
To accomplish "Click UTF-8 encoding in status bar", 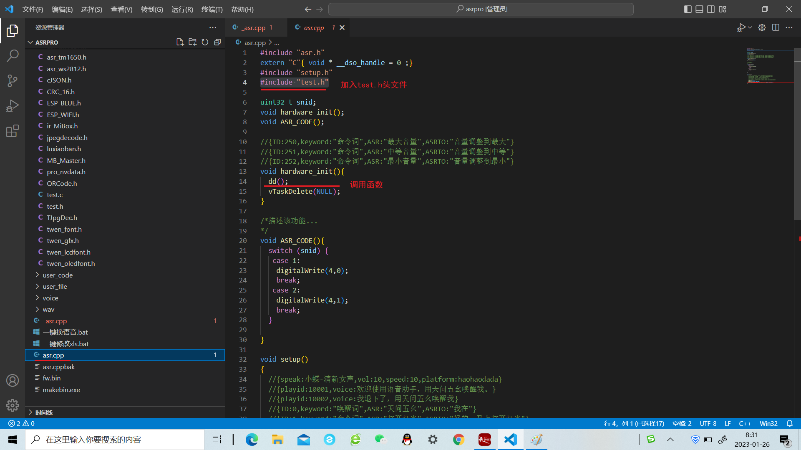I will [708, 423].
